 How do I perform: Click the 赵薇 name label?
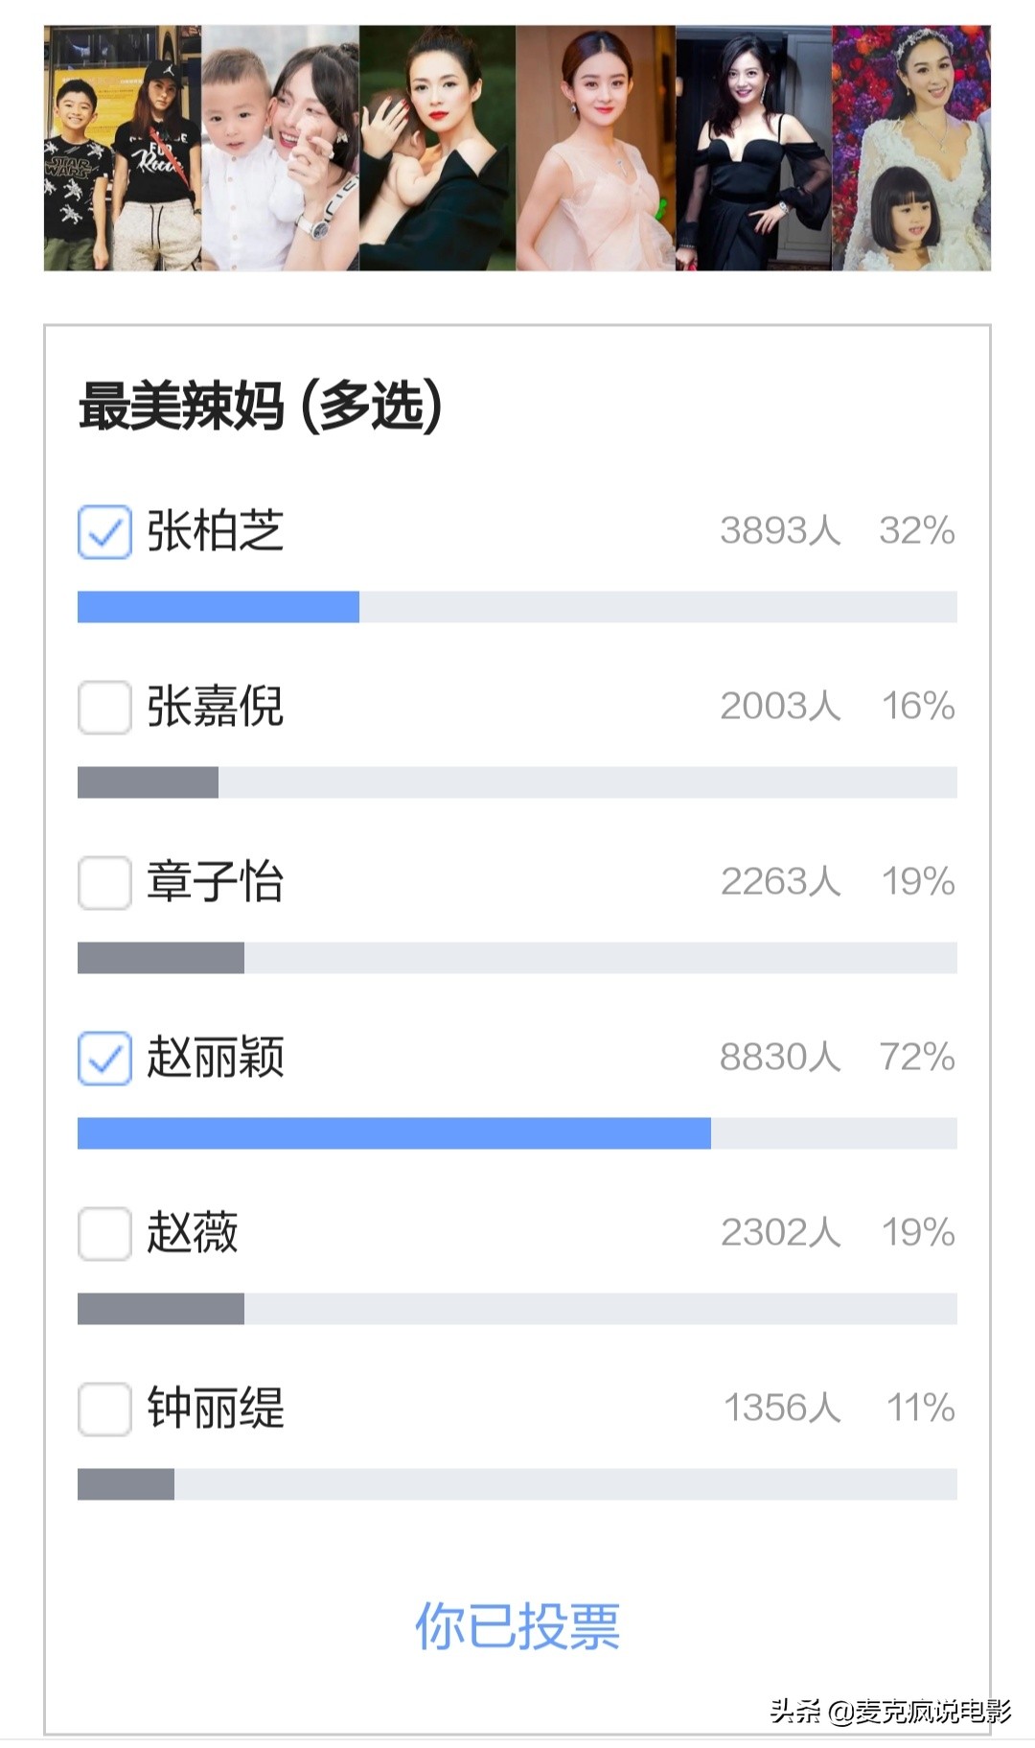(x=193, y=1233)
